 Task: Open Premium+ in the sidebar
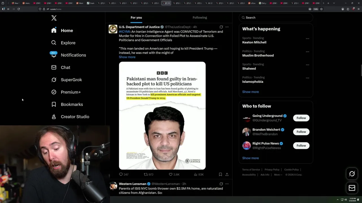(x=66, y=92)
